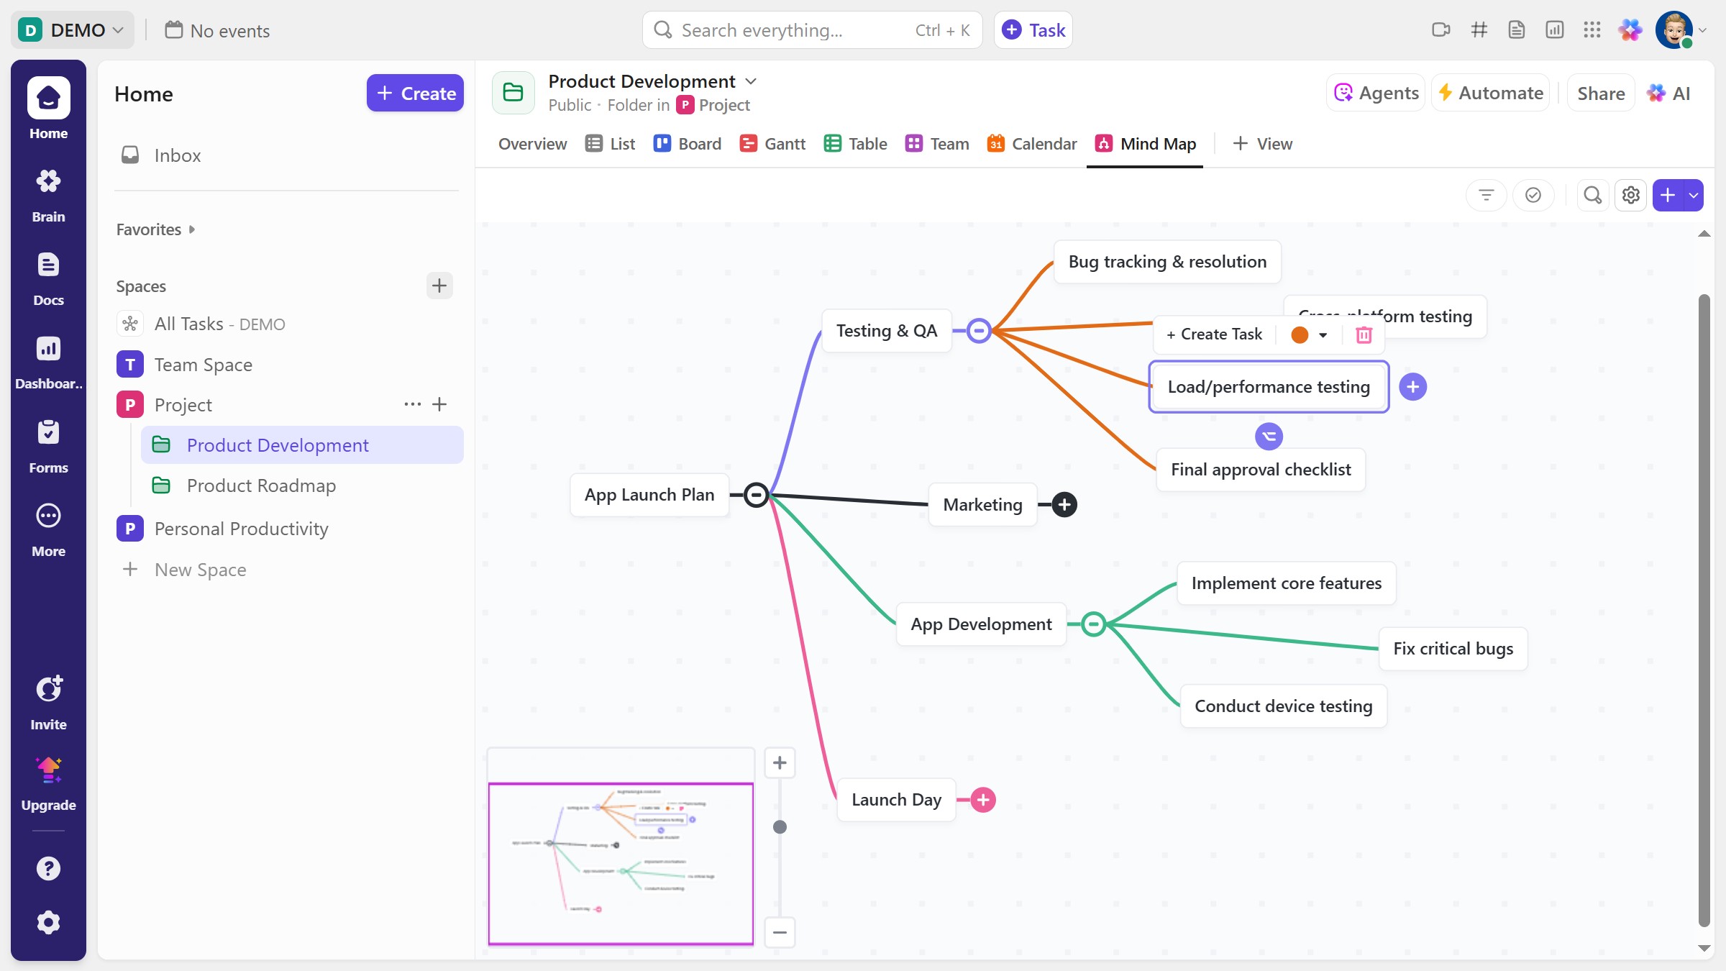Toggle show completed tasks checkmark

(x=1533, y=195)
